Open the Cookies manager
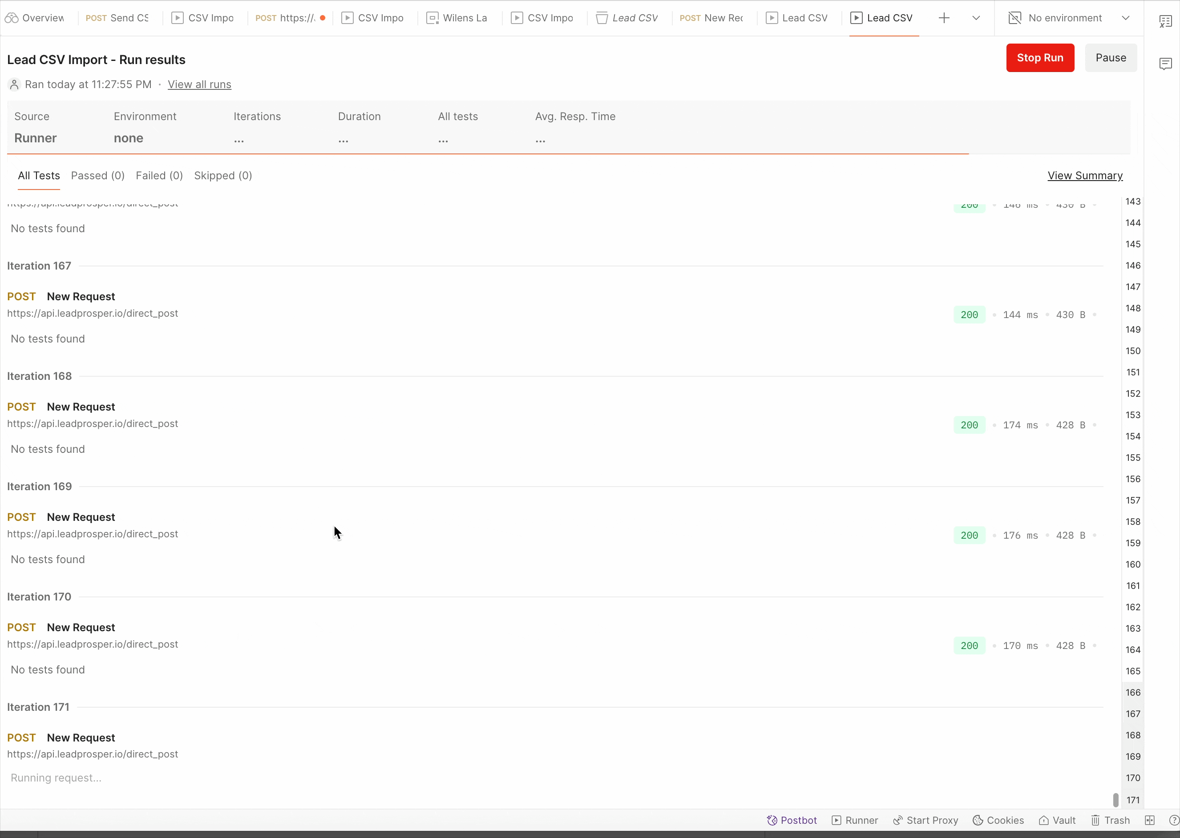1180x838 pixels. (998, 821)
